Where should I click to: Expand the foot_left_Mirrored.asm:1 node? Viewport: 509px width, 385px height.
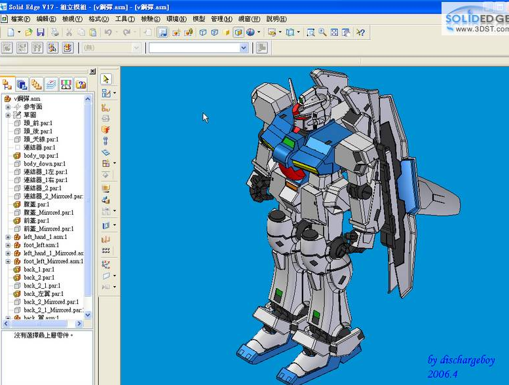click(x=8, y=261)
